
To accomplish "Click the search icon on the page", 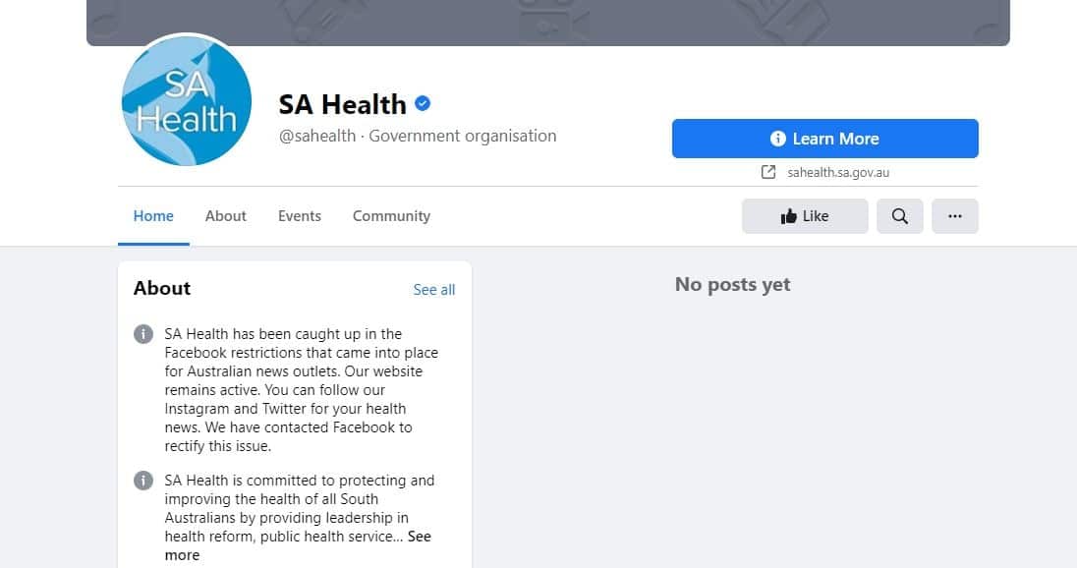I will [899, 216].
